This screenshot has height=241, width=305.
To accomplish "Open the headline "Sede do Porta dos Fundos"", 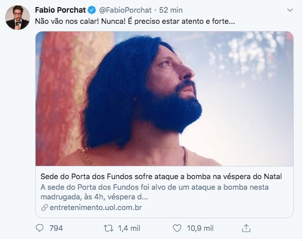I will coord(161,177).
